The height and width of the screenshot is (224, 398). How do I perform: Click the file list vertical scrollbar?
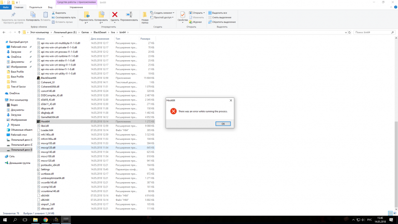coord(396,165)
